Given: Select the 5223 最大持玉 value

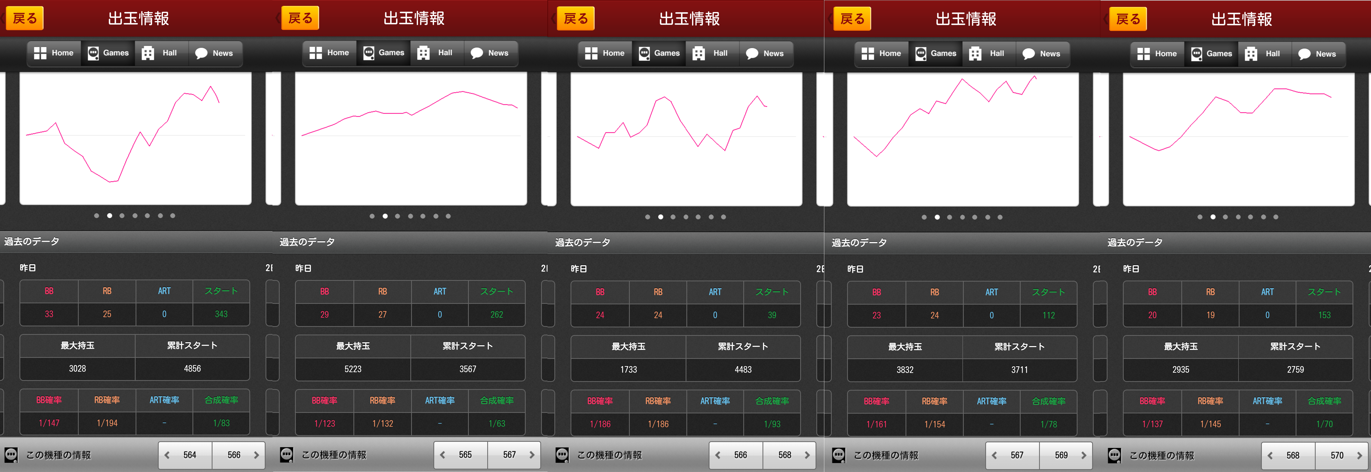Looking at the screenshot, I should click(x=353, y=369).
